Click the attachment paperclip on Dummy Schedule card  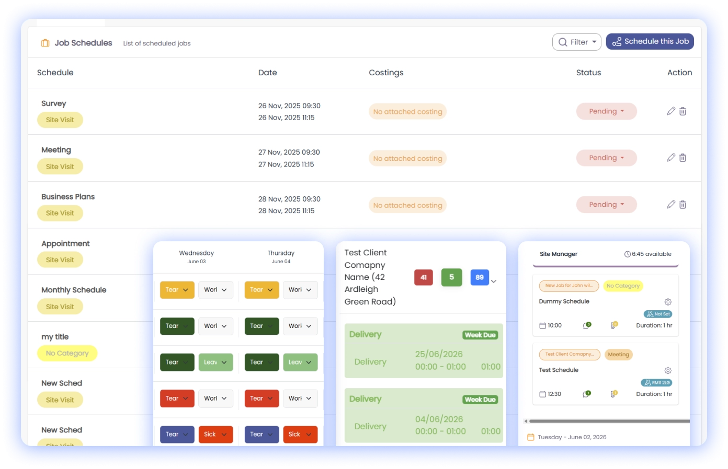click(x=614, y=325)
